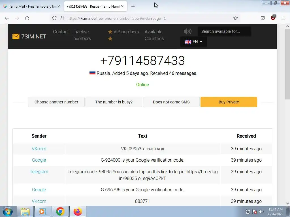Click the page vertical scrollbar thumb
Viewport: 290px width, 217px height.
point(287,64)
